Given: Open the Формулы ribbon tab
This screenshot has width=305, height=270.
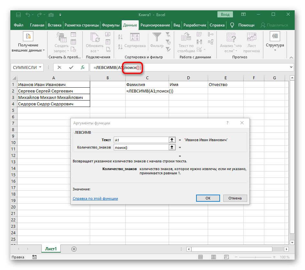Looking at the screenshot, I should tap(111, 25).
